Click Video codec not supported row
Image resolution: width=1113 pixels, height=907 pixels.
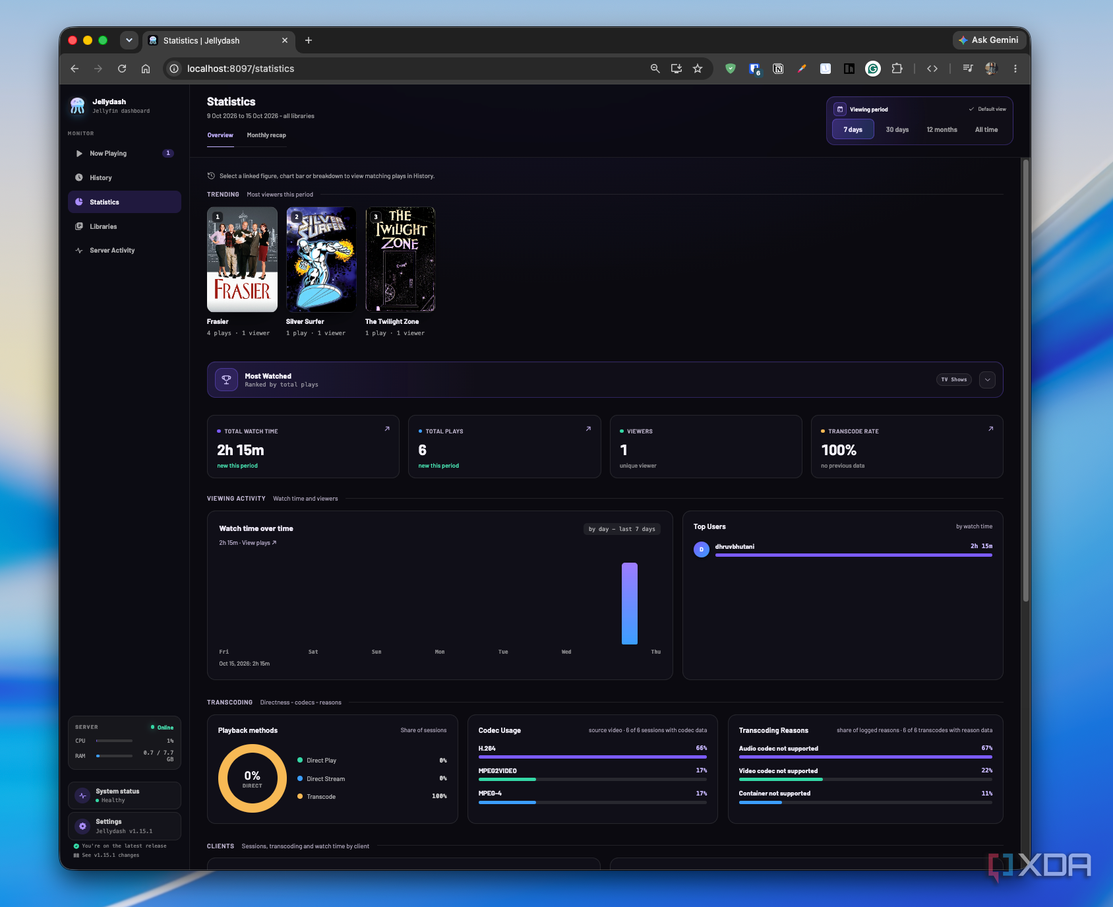coord(865,774)
